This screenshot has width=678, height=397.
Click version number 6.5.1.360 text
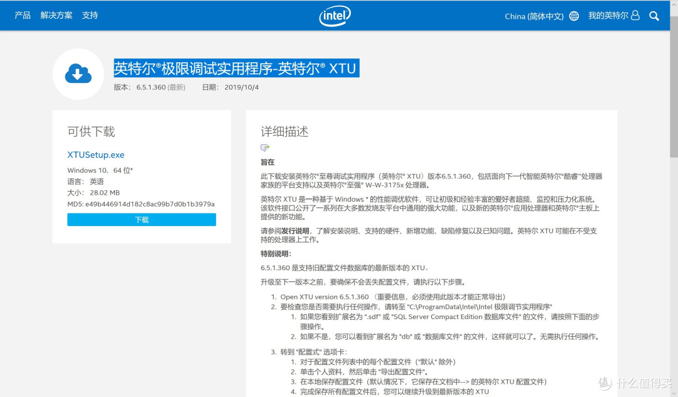click(x=151, y=87)
